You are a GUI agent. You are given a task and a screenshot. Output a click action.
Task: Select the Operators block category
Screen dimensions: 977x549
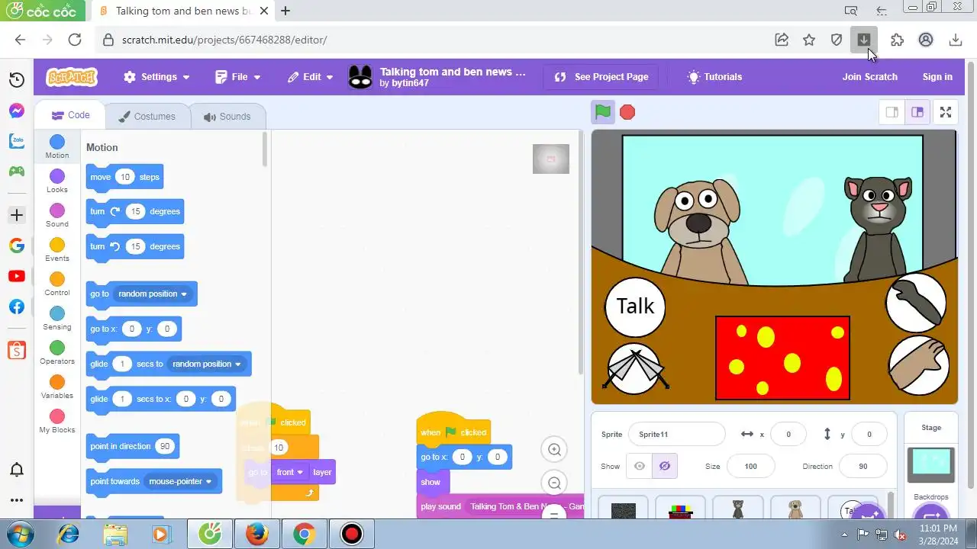coord(57,353)
